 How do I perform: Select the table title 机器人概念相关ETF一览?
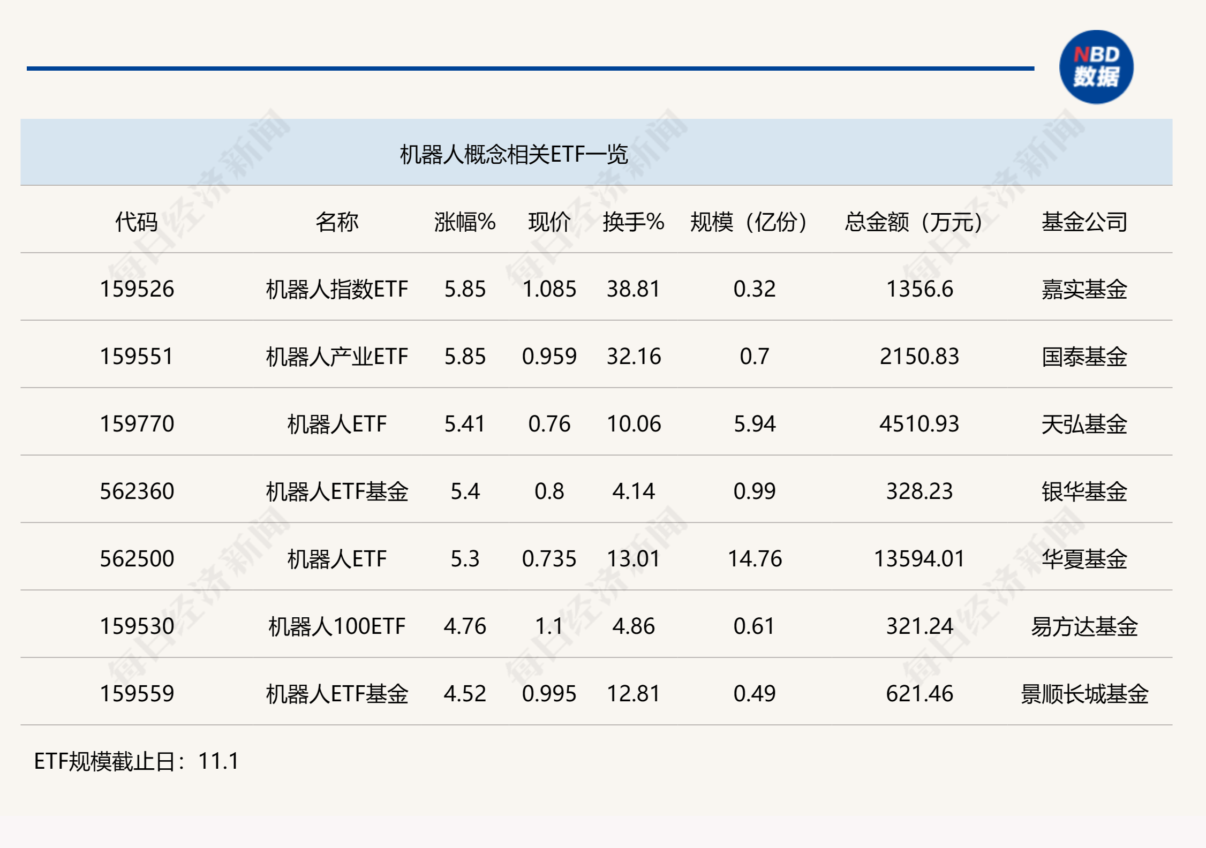514,154
